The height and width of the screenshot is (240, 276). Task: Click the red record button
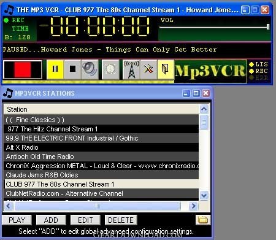point(23,69)
